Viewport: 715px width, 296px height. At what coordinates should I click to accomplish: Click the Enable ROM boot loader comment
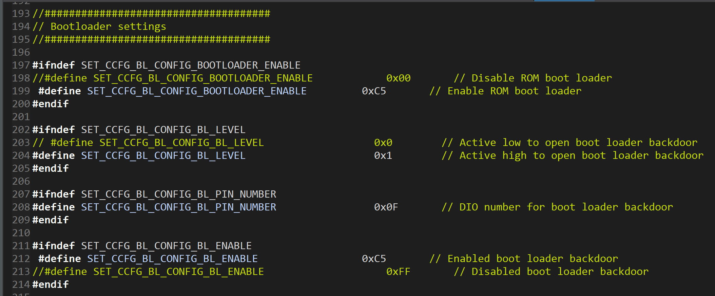click(x=505, y=91)
